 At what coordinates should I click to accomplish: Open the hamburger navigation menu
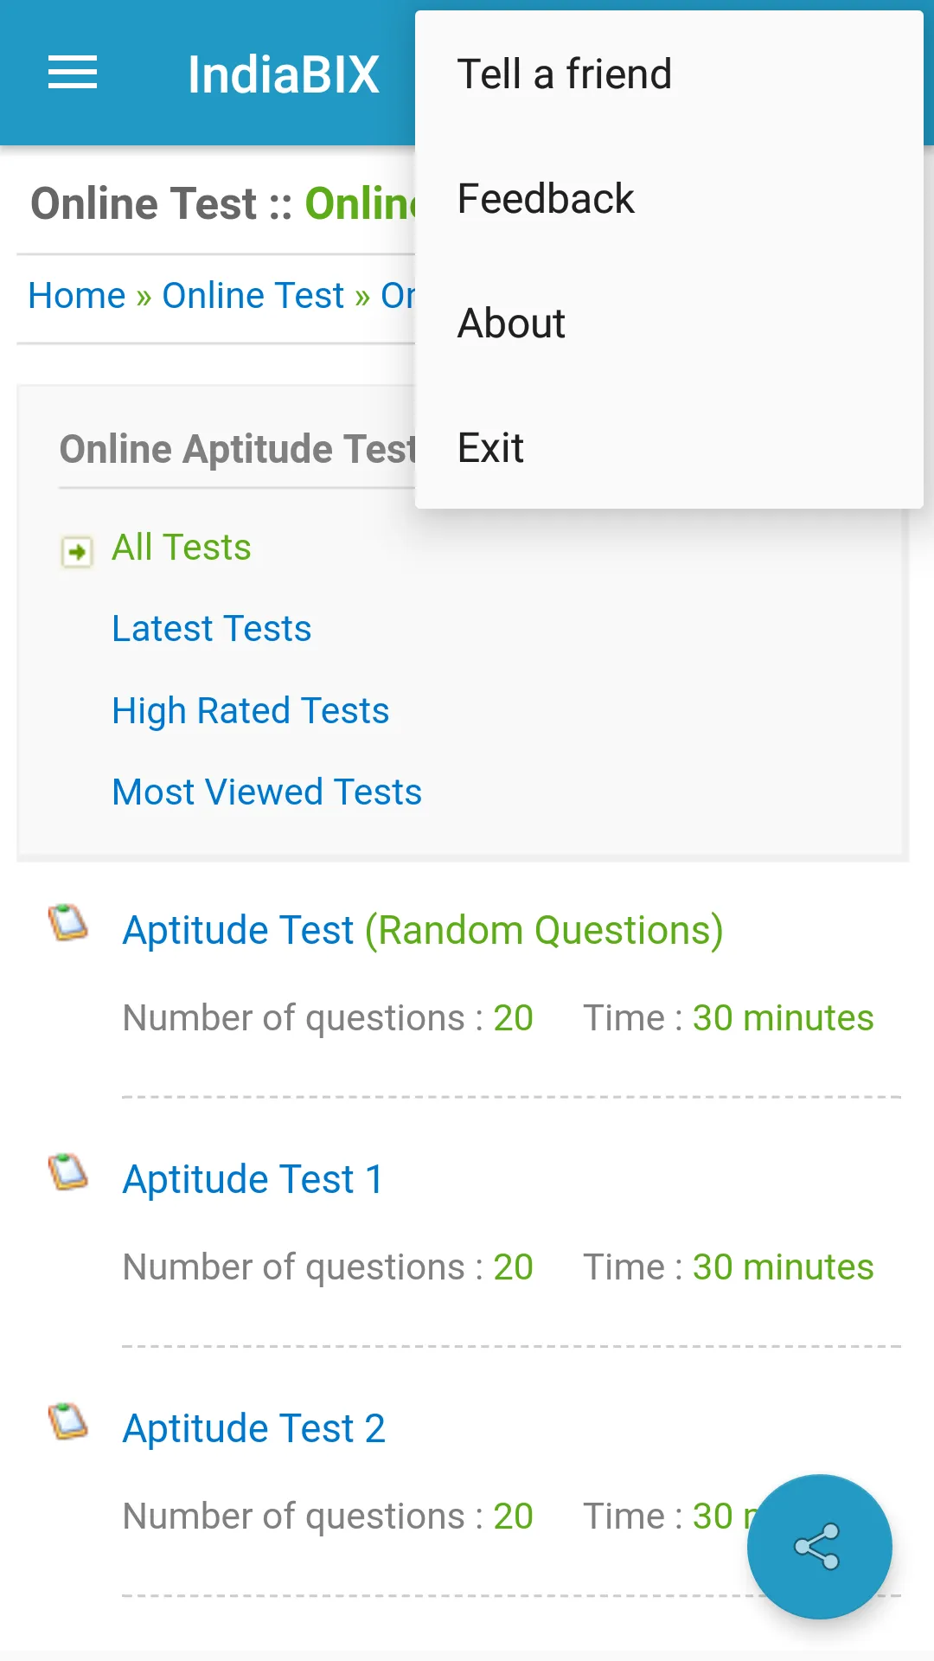click(x=73, y=73)
